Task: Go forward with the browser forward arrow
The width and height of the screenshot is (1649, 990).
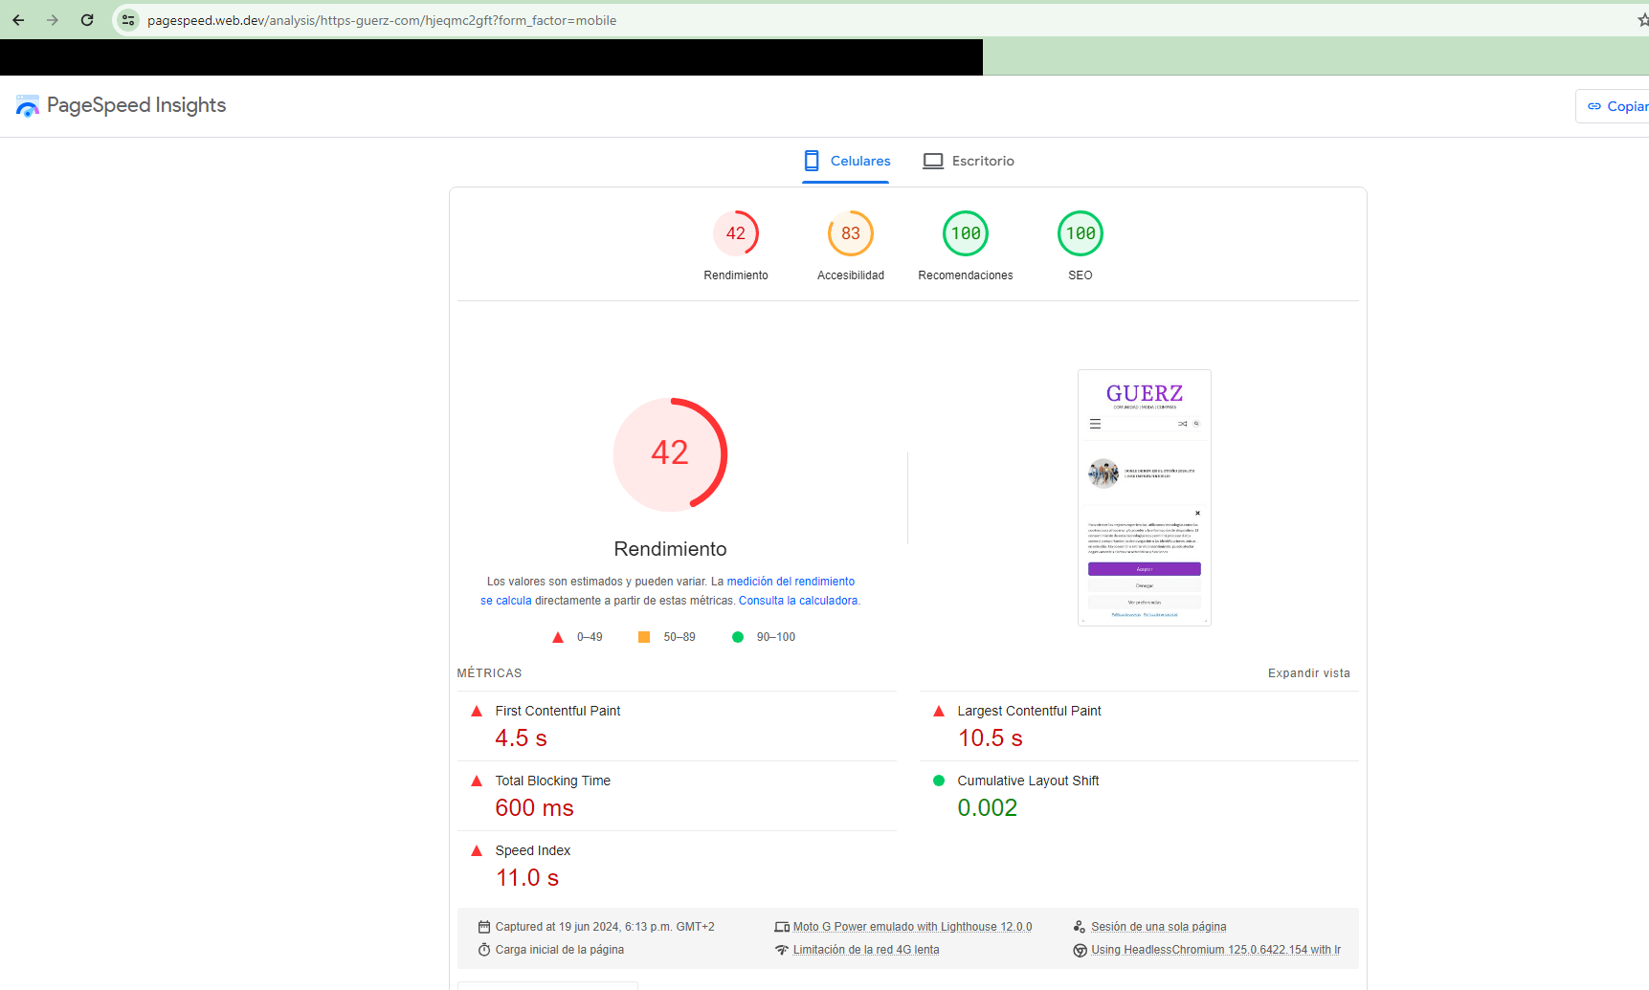Action: 53,20
